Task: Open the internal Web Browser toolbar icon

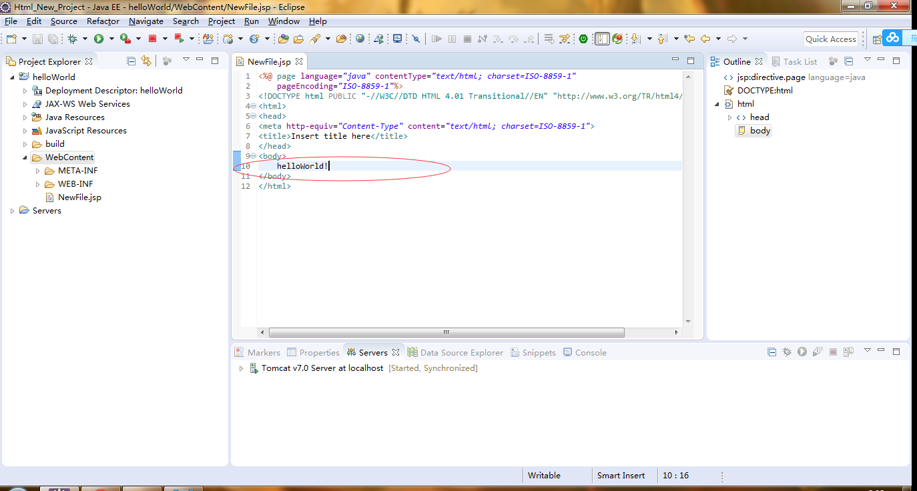Action: click(x=360, y=38)
